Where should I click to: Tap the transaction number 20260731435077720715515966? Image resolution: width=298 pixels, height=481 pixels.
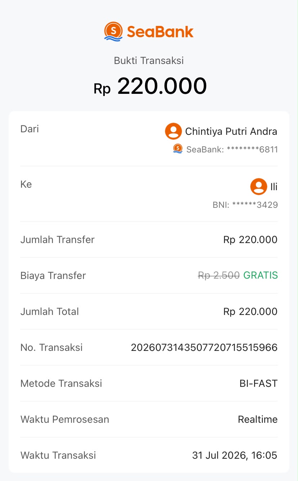[204, 347]
